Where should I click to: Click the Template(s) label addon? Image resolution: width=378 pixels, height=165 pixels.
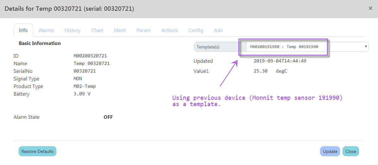point(208,47)
